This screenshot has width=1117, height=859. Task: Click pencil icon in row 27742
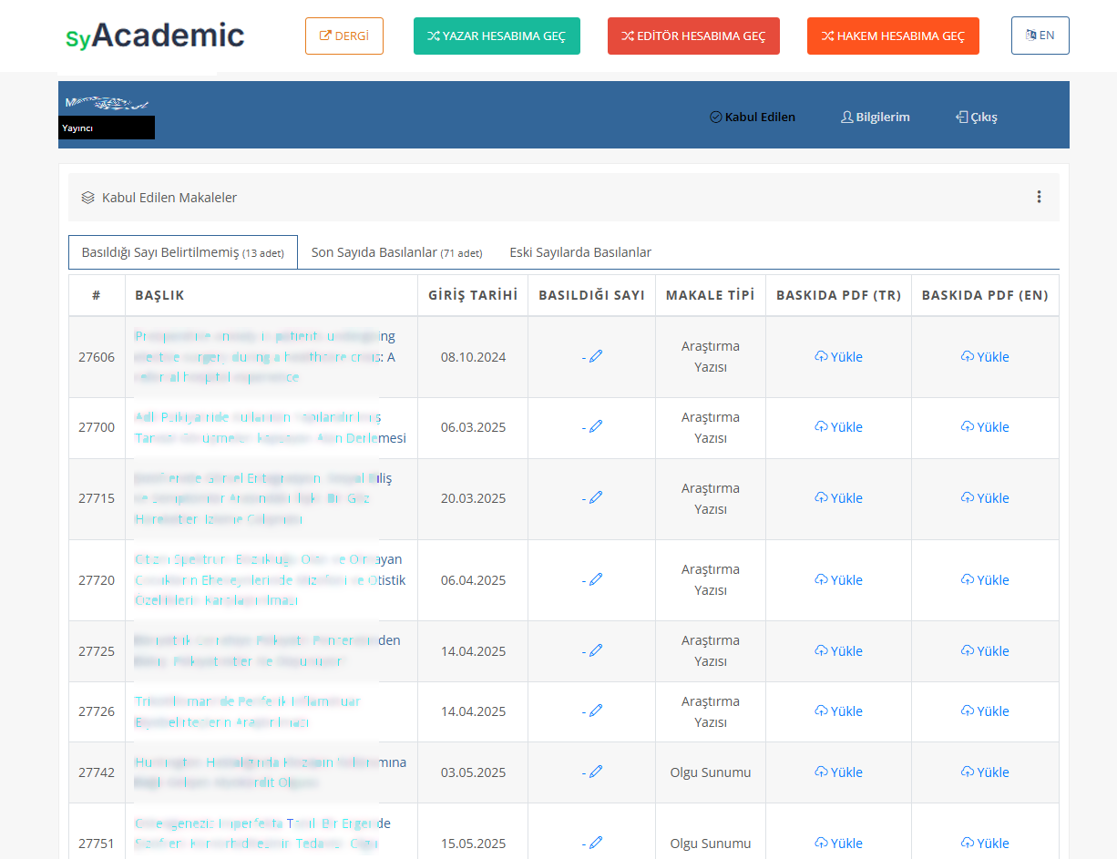pos(596,772)
